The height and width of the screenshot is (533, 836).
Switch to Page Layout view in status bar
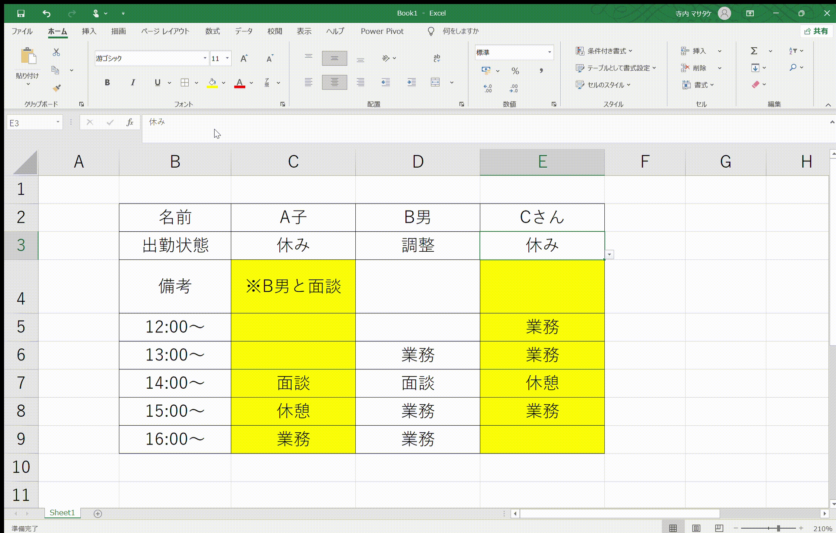pyautogui.click(x=696, y=528)
